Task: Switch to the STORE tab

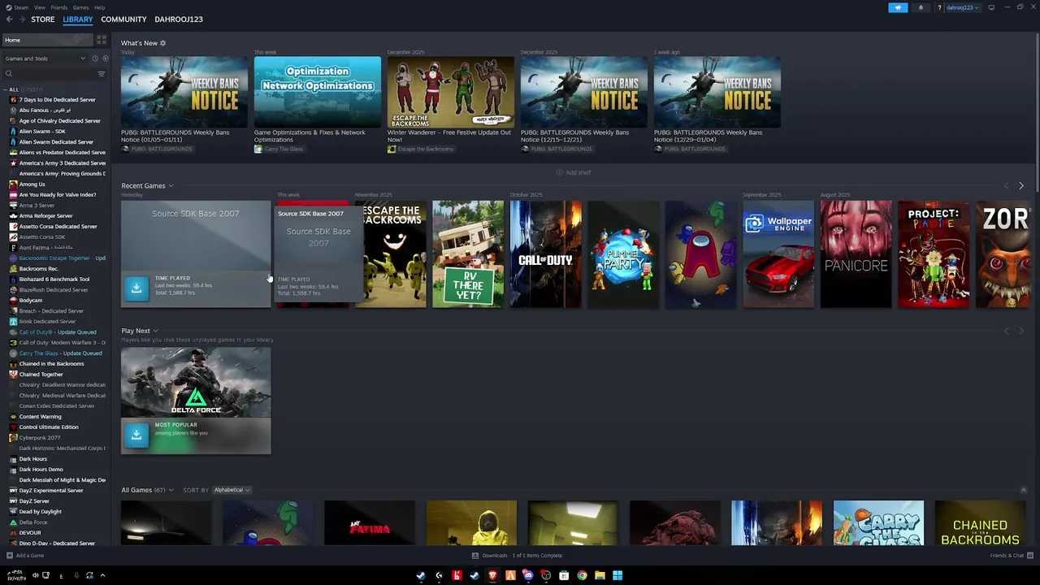Action: click(43, 19)
